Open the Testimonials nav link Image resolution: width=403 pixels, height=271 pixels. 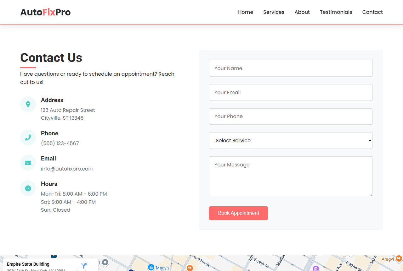tap(336, 12)
